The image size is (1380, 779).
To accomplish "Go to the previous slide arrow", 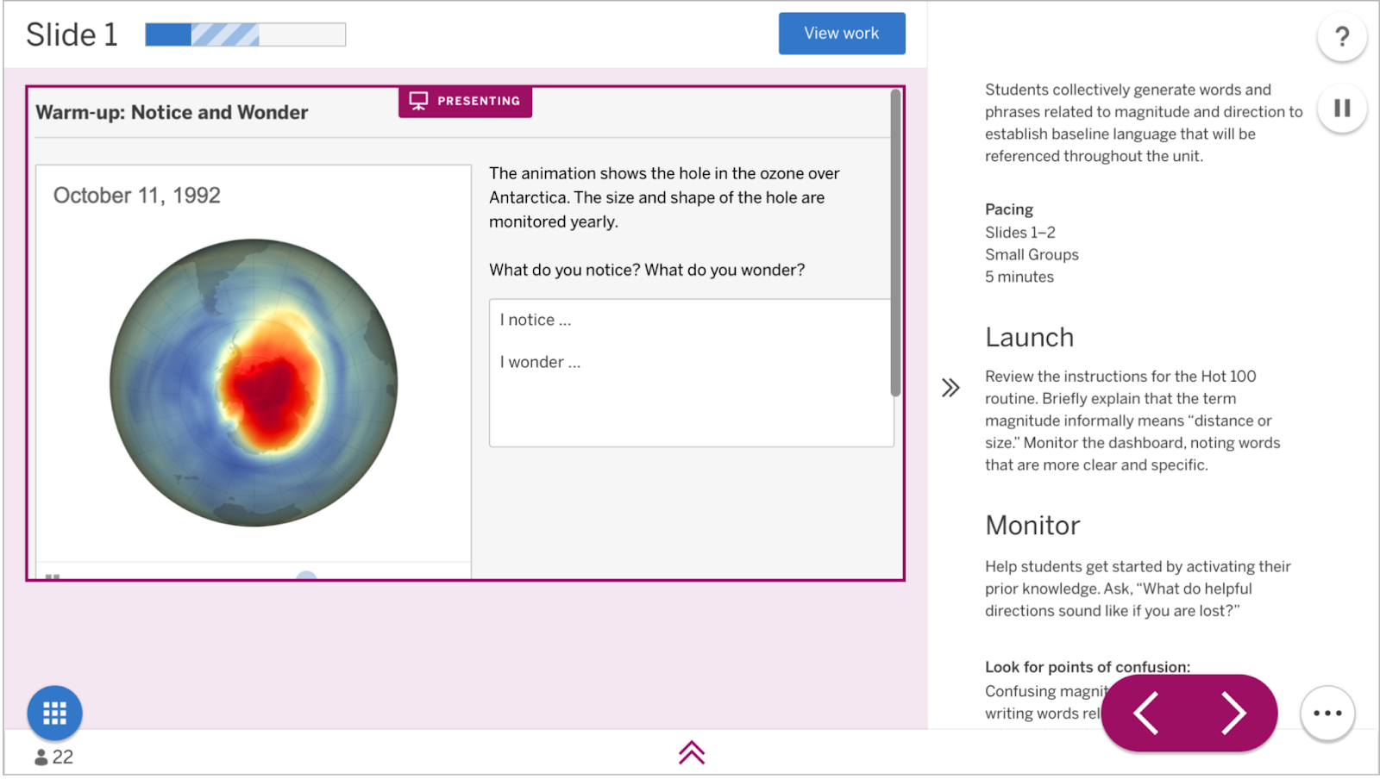I will (1146, 714).
